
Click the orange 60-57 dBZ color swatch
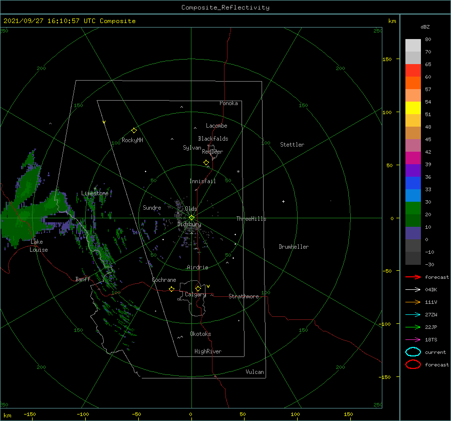[x=413, y=83]
